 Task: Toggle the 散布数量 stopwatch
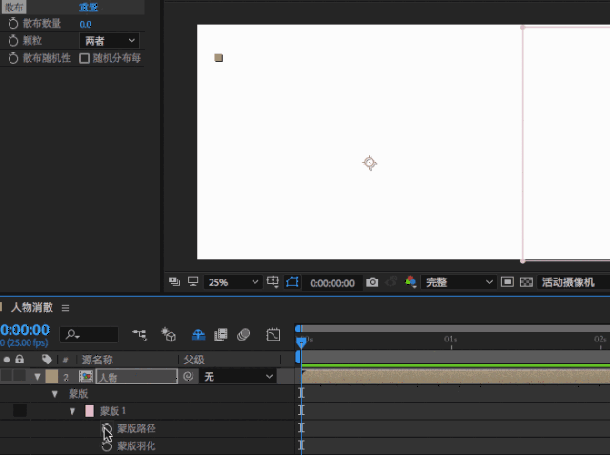click(x=13, y=24)
